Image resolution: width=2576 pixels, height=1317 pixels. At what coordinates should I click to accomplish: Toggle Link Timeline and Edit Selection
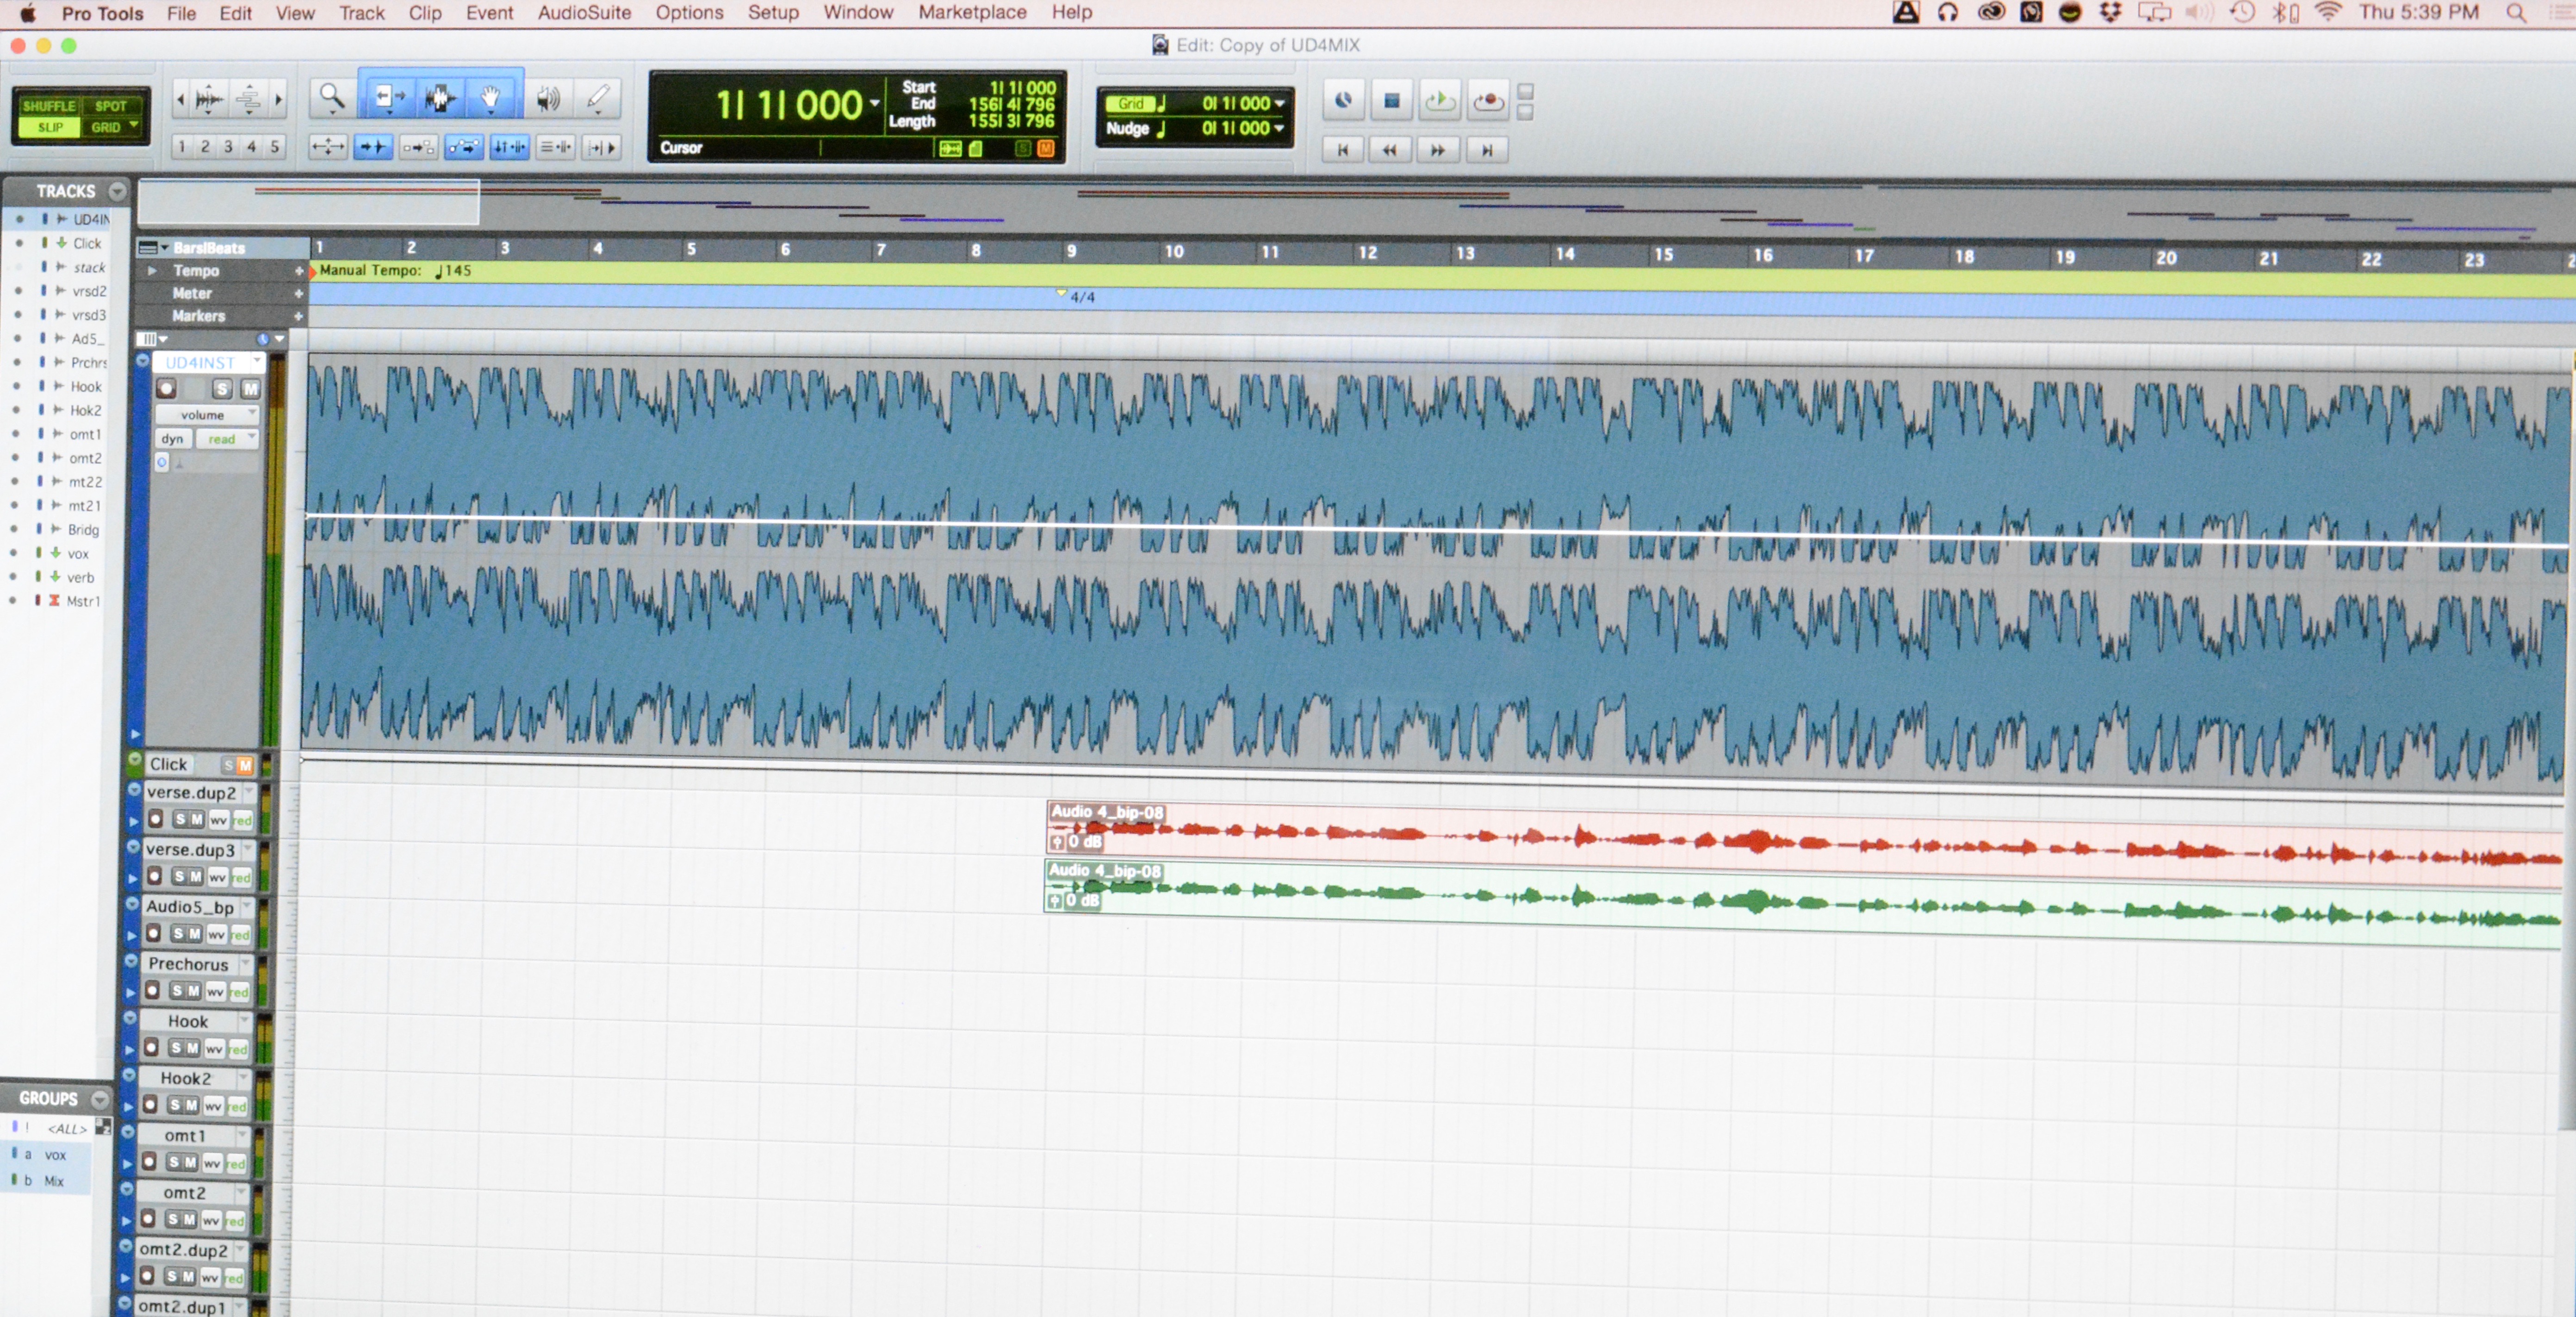tap(509, 147)
